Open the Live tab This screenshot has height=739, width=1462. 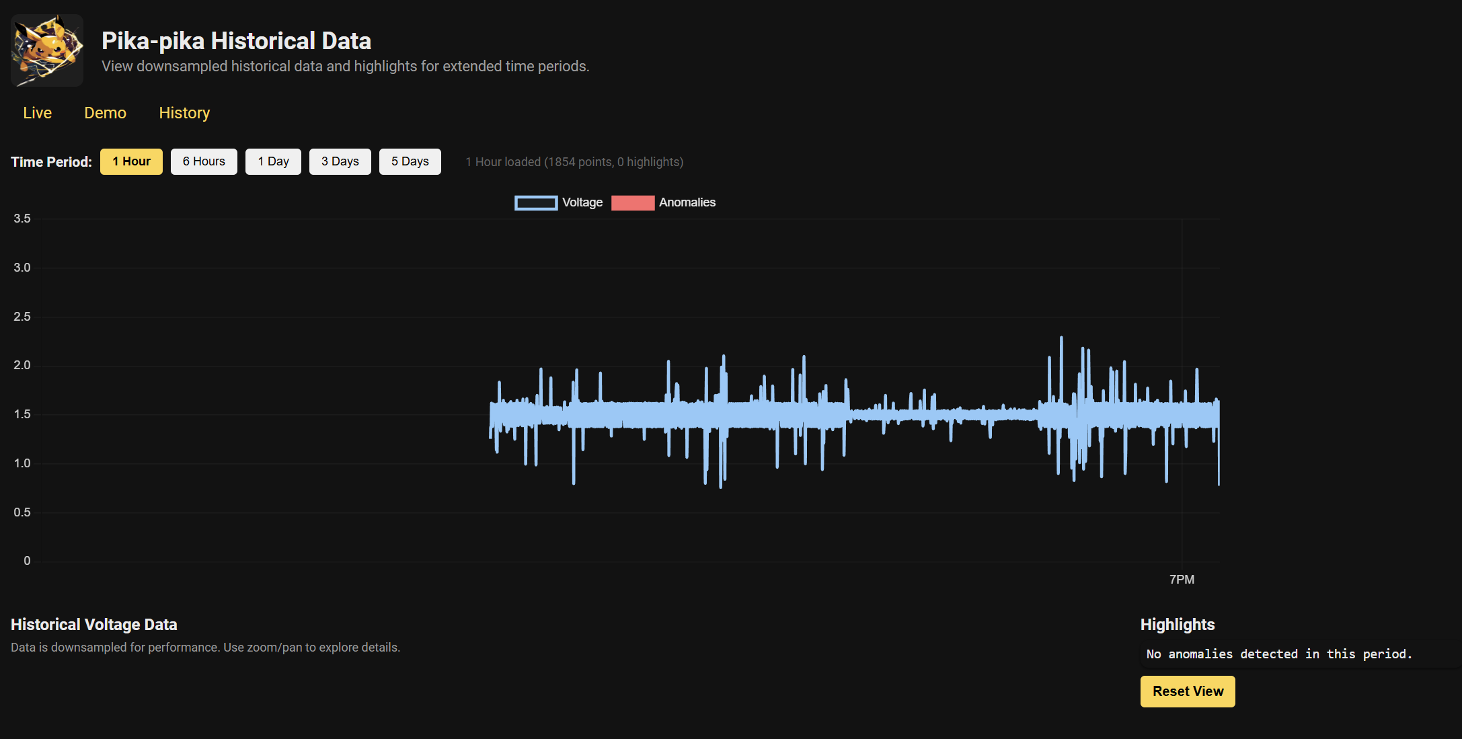[37, 113]
